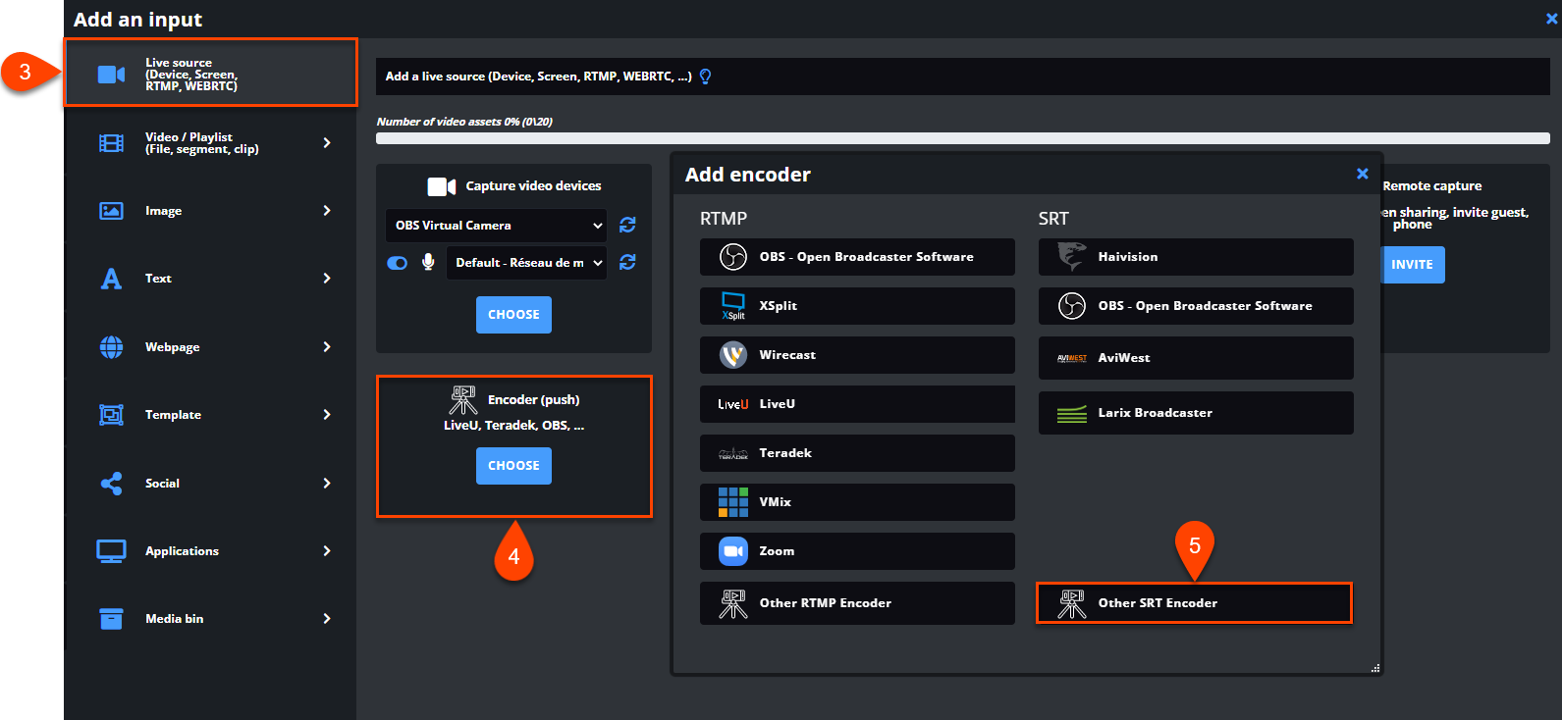Open the Template menu label
Image resolution: width=1562 pixels, height=720 pixels.
[173, 415]
